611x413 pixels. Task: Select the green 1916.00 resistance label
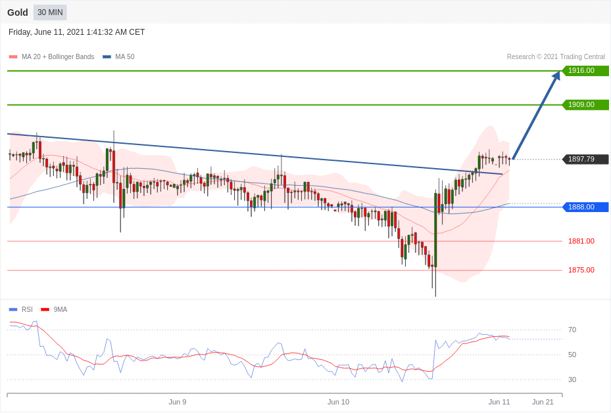[585, 71]
